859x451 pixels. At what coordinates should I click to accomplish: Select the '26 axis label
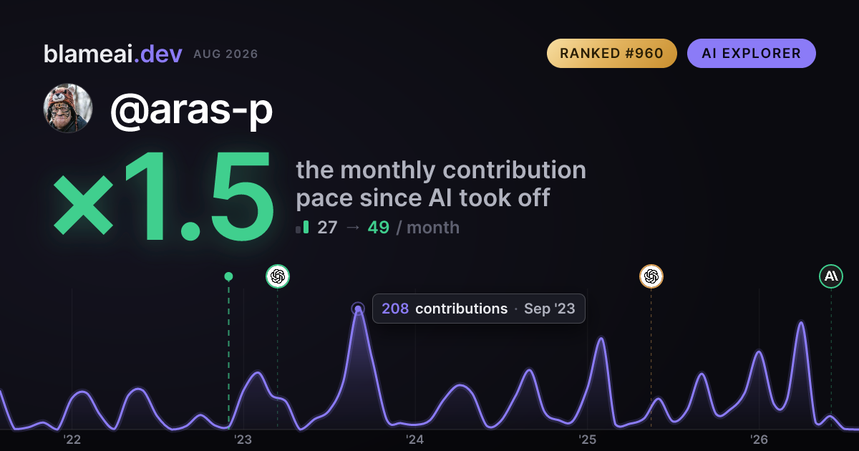click(x=759, y=440)
